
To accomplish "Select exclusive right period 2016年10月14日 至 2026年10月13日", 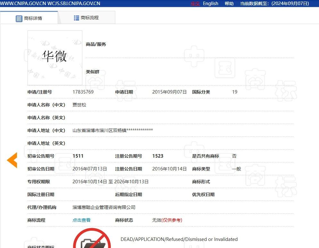I will point(110,182).
